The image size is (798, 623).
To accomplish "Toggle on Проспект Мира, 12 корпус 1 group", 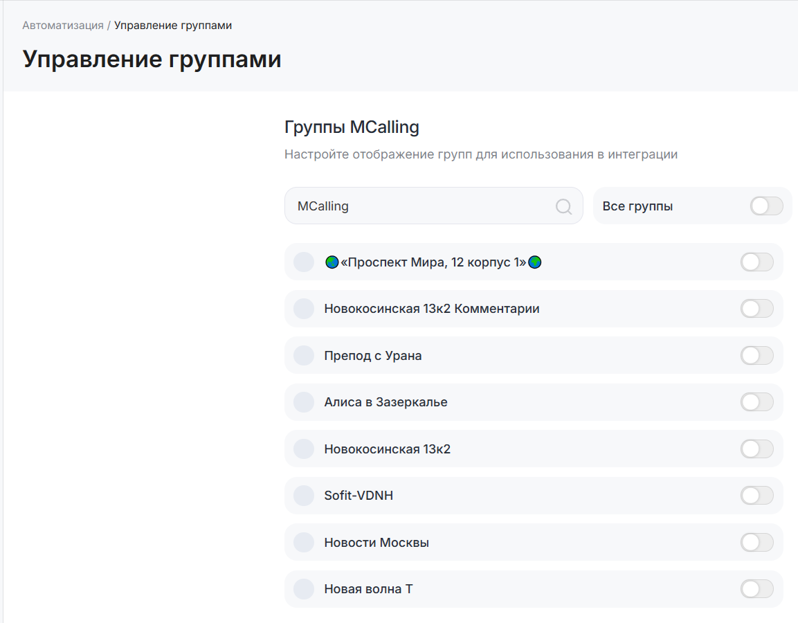I will pyautogui.click(x=756, y=262).
